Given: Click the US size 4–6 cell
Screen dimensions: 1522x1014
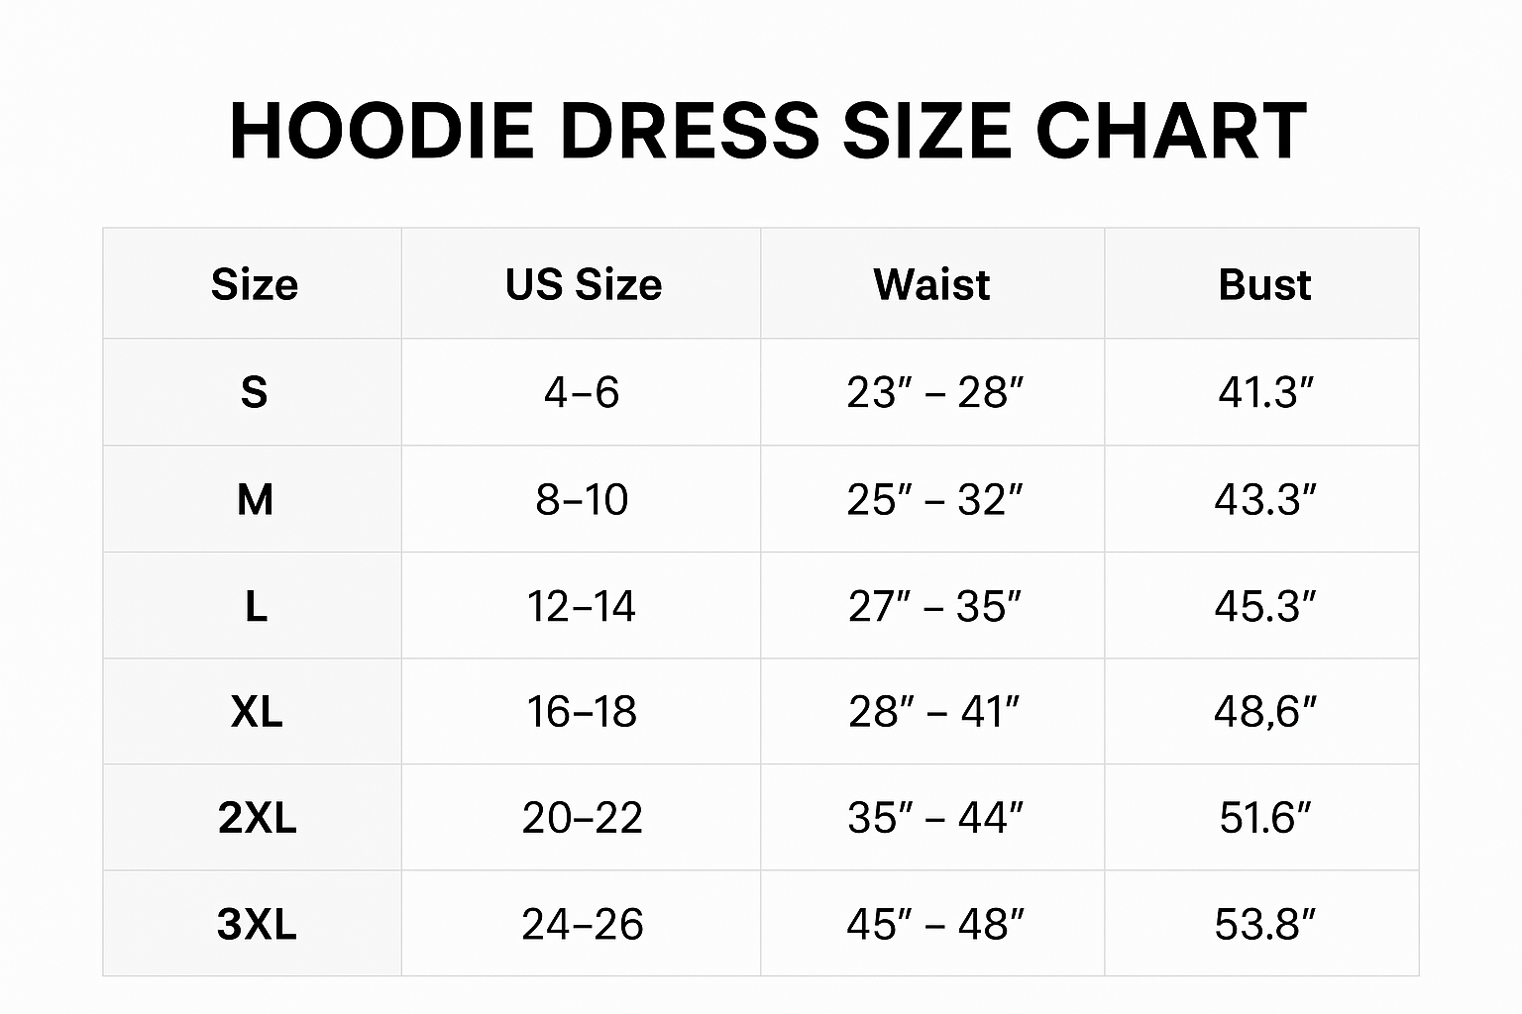Looking at the screenshot, I should coord(582,393).
